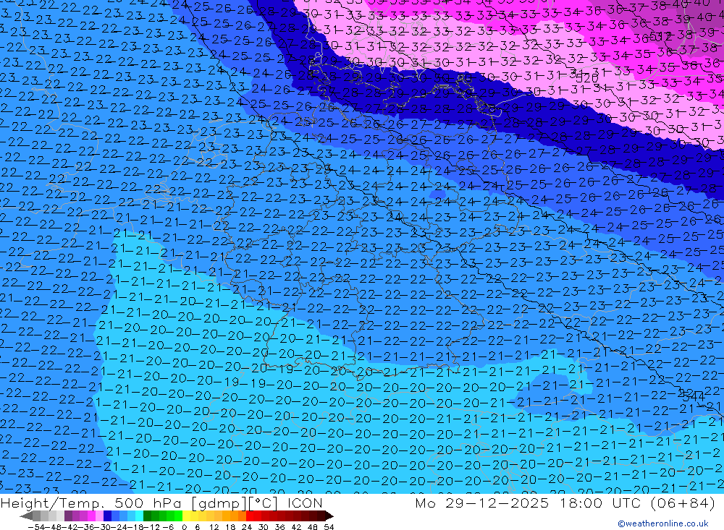The height and width of the screenshot is (530, 724).
Task: Click the '54' legend scale label at right end
Action: coord(329,527)
